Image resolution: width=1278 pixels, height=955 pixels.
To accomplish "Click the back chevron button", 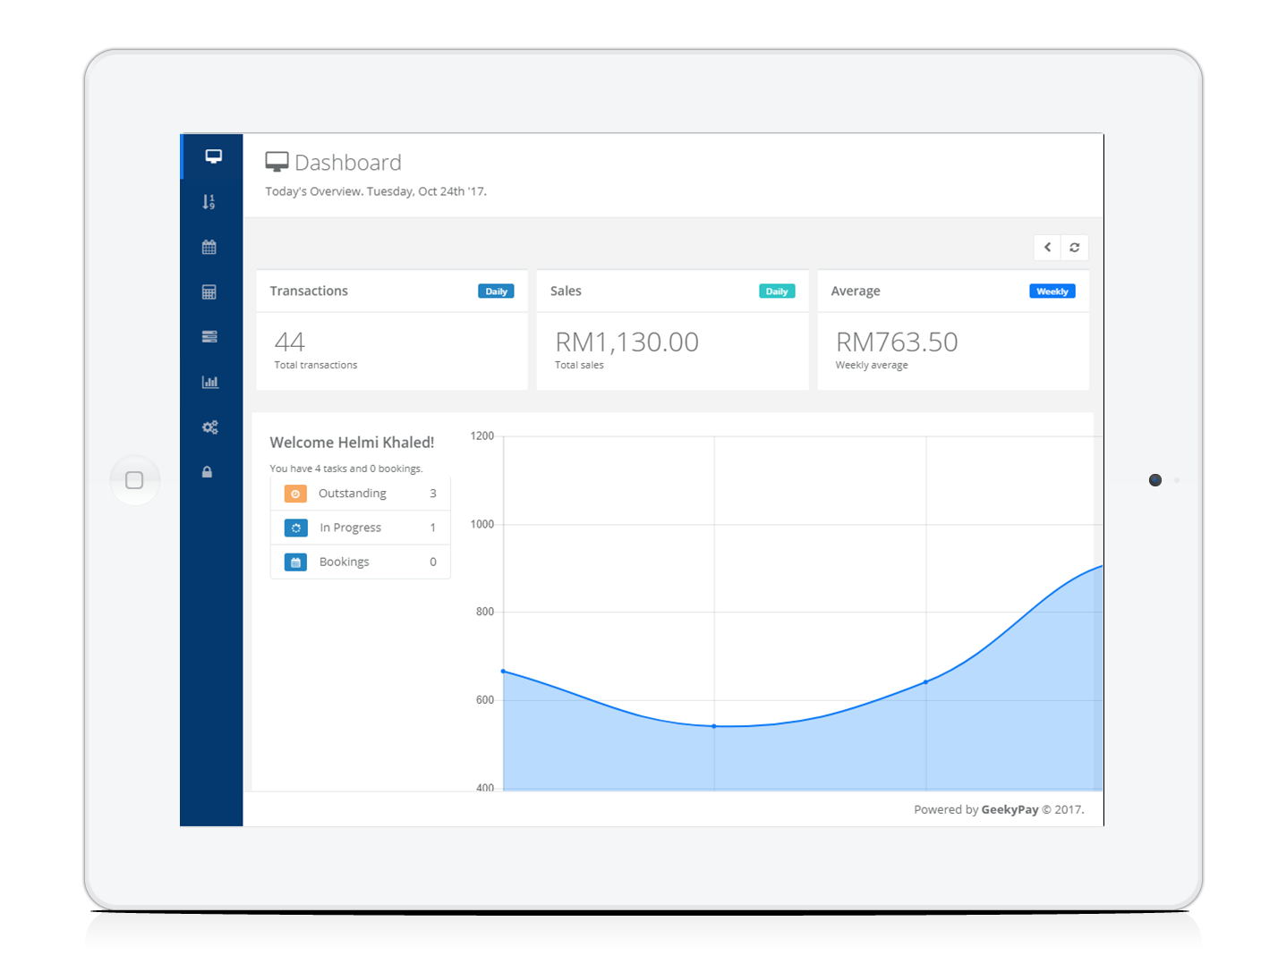I will 1047,248.
